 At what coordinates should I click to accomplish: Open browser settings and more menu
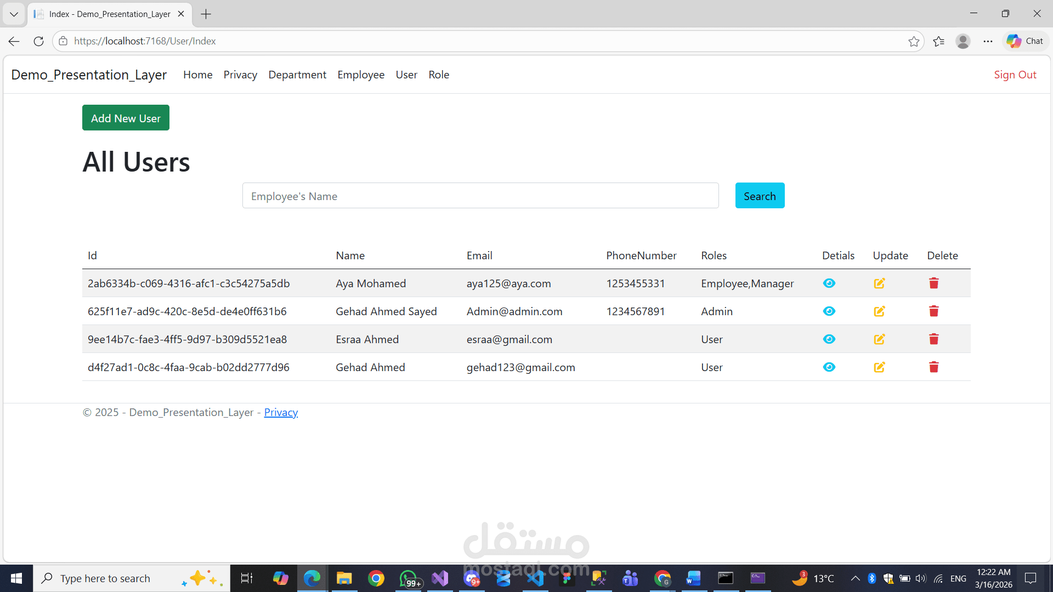pos(988,41)
